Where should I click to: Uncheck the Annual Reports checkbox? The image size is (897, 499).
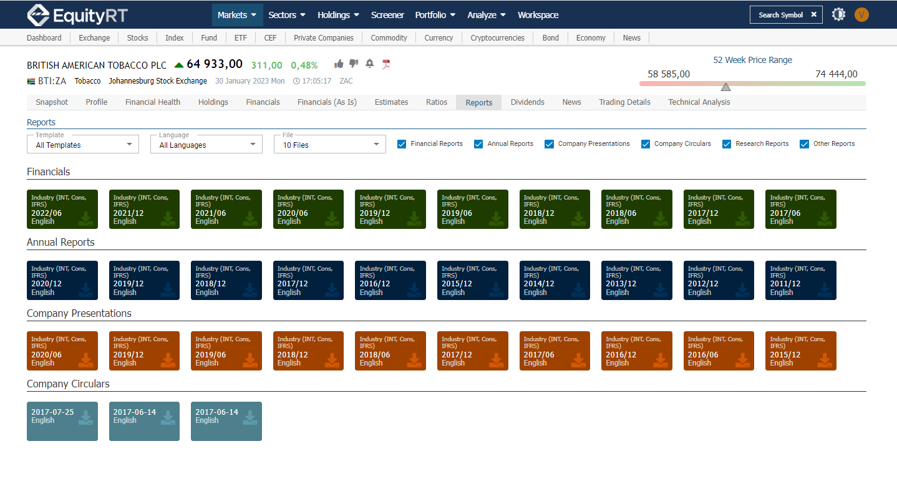tap(478, 144)
